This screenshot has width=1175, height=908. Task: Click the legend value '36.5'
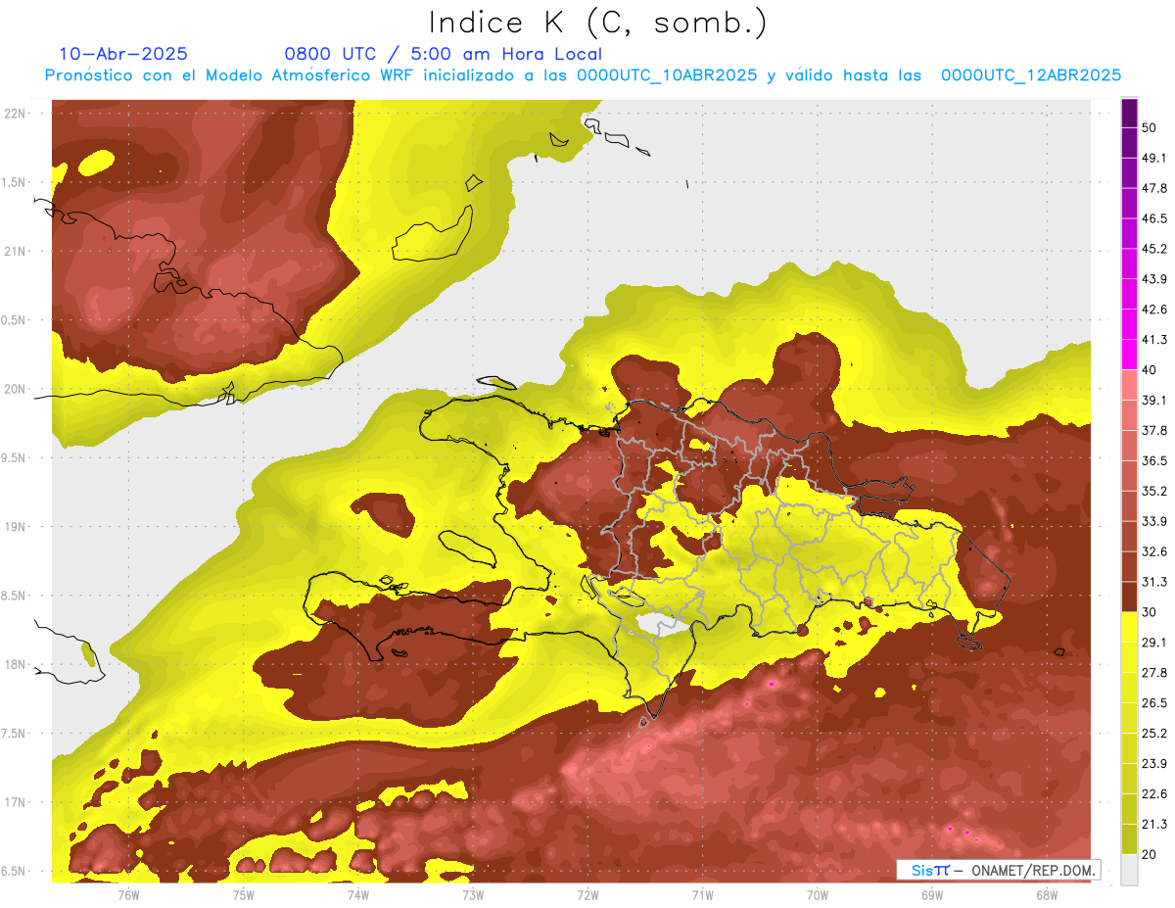coord(1154,460)
